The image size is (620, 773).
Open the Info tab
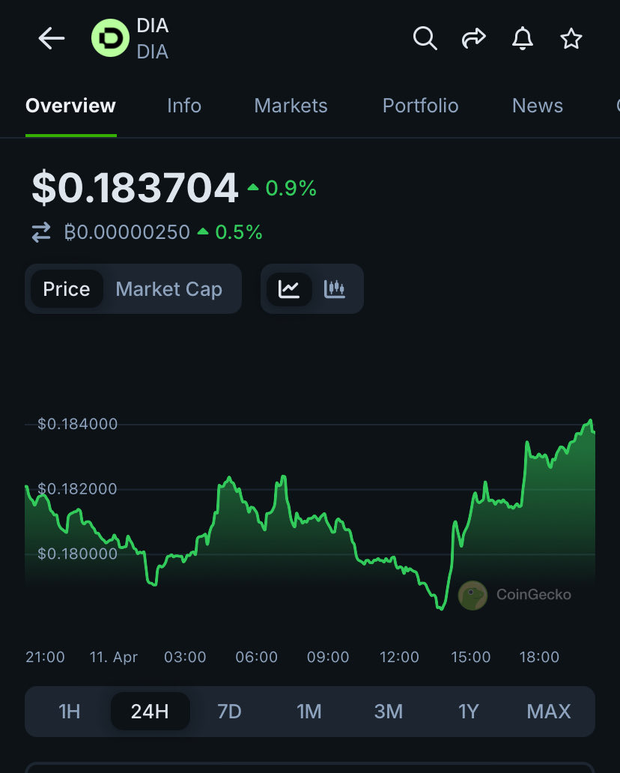184,106
